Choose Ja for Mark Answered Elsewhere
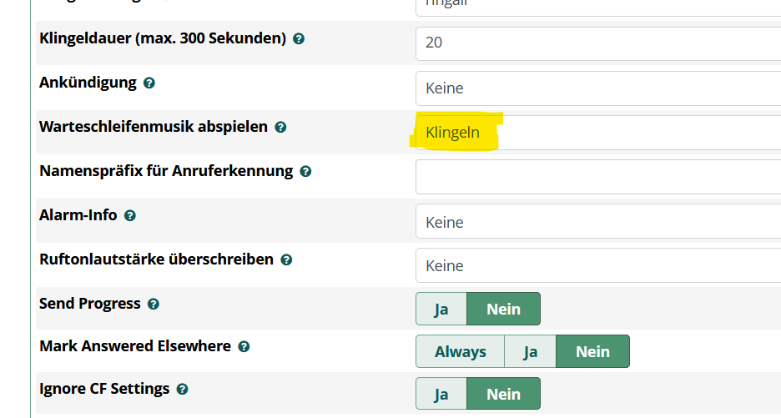The height and width of the screenshot is (418, 781). 531,351
